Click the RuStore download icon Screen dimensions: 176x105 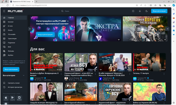(x=19, y=98)
